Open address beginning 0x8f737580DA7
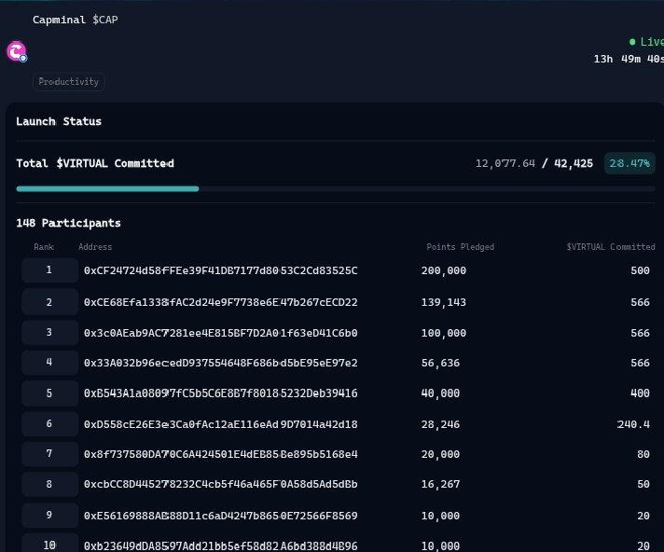 tap(221, 454)
